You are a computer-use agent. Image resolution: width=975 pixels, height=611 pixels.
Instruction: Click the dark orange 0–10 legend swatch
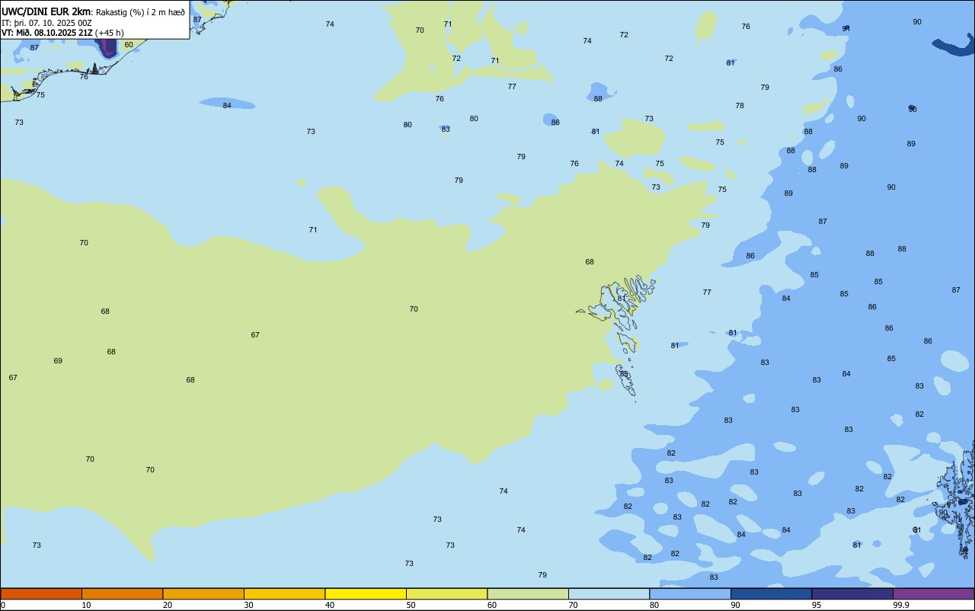(x=41, y=593)
